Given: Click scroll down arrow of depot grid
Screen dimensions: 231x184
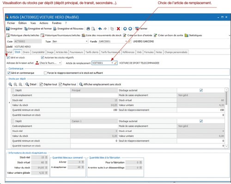Looking at the screenshot, I should [226, 147].
